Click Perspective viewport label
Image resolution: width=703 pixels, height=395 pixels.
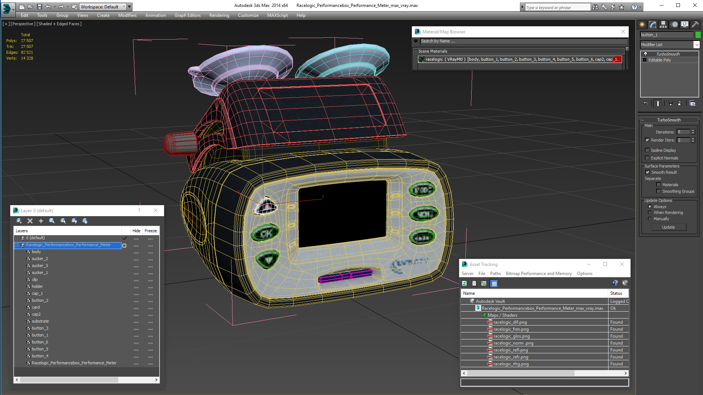point(23,24)
